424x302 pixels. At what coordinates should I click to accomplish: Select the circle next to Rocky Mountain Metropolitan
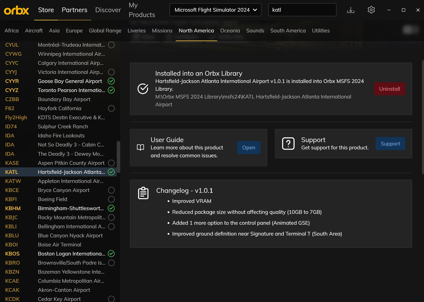pos(111,217)
